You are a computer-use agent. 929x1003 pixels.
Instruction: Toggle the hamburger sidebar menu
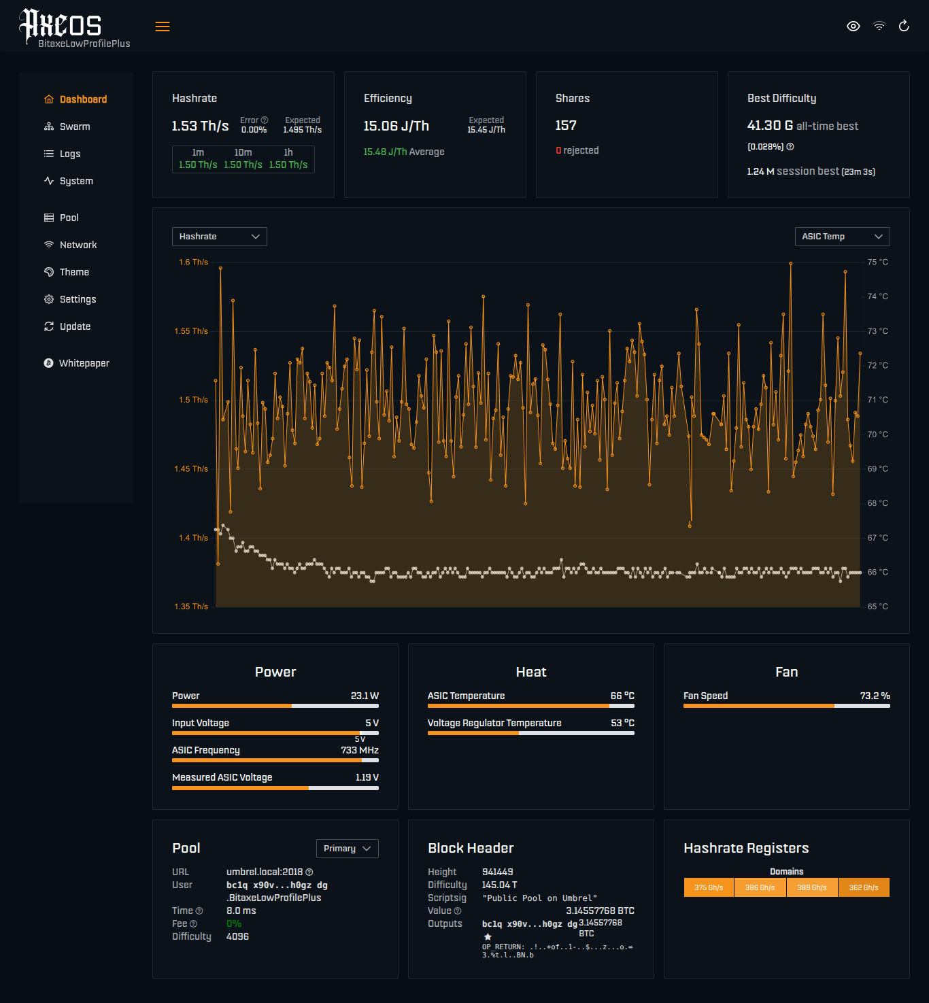[163, 27]
